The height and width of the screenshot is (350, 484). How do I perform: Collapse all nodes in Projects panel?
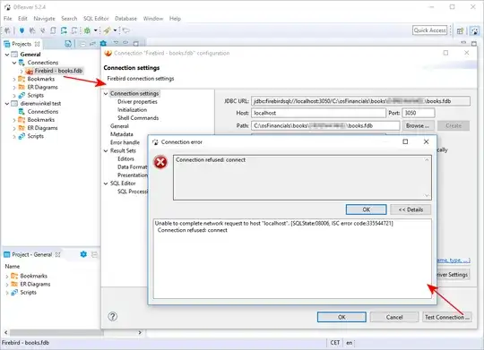82,44
